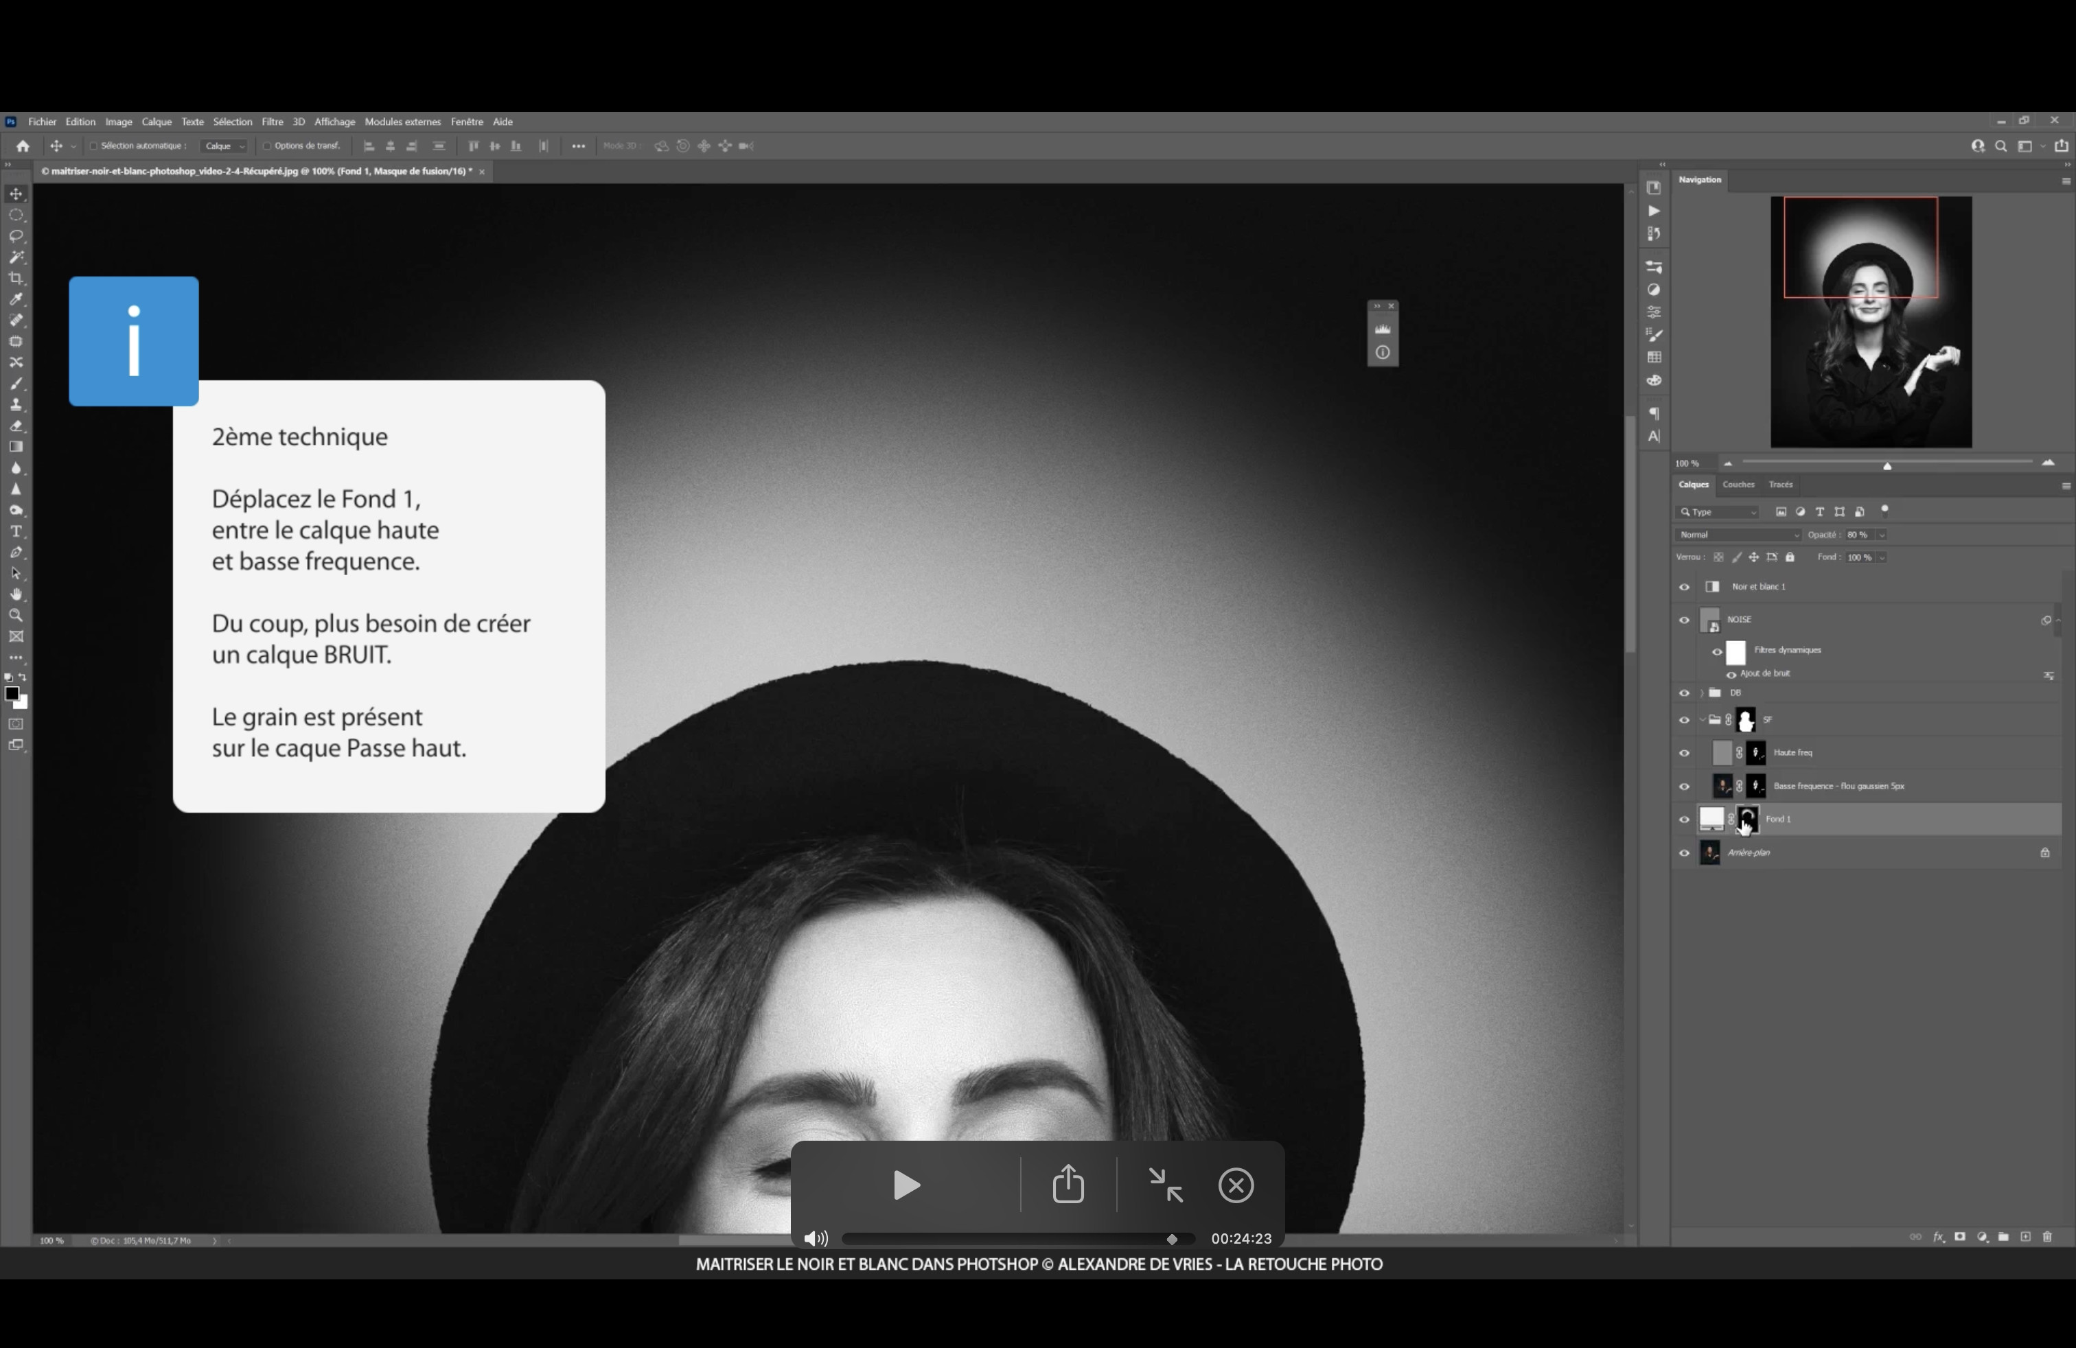Hide the Haute freq layer
Screen dimensions: 2076x1348
point(1685,754)
